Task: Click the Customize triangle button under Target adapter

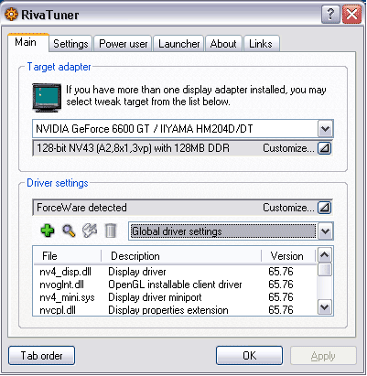Action: [x=324, y=148]
